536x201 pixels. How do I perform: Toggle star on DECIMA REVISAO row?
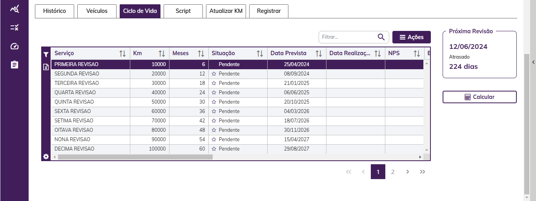pyautogui.click(x=214, y=149)
